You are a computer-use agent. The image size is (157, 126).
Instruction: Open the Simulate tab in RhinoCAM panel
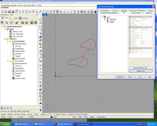coord(23,18)
